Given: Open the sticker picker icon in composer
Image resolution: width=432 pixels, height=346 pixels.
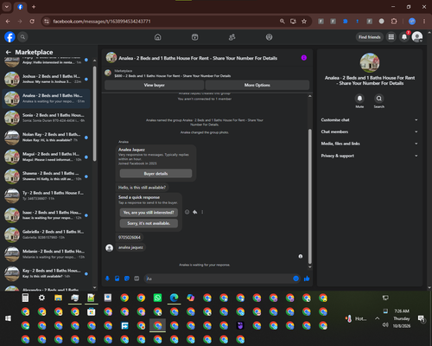Looking at the screenshot, I should [127, 279].
